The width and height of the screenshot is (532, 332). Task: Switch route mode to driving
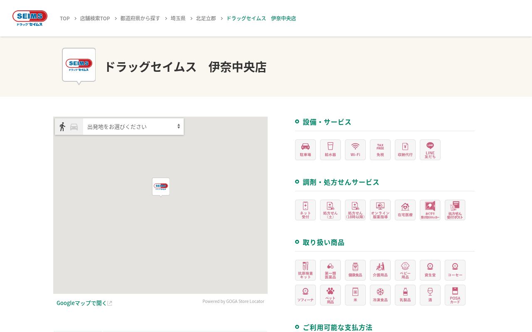(x=74, y=127)
